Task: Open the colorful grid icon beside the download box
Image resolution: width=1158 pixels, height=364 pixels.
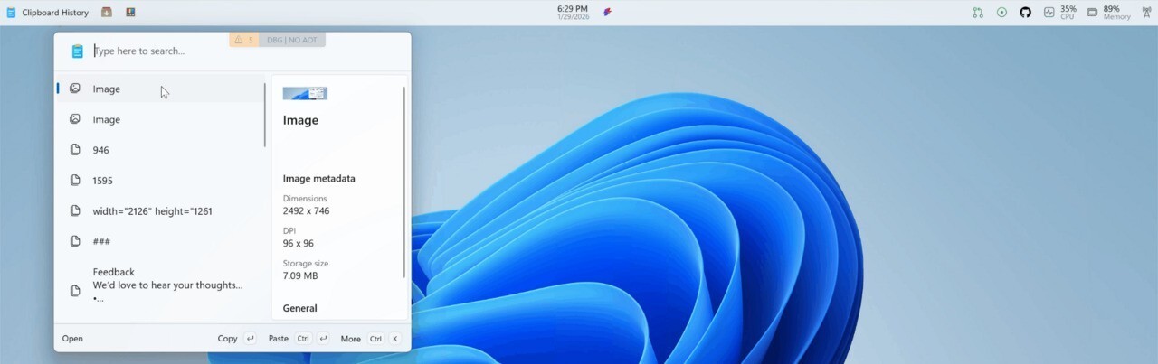Action: [130, 13]
